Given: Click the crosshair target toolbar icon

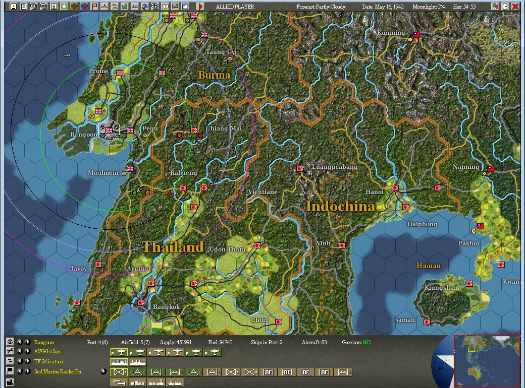Looking at the screenshot, I should (154, 6).
